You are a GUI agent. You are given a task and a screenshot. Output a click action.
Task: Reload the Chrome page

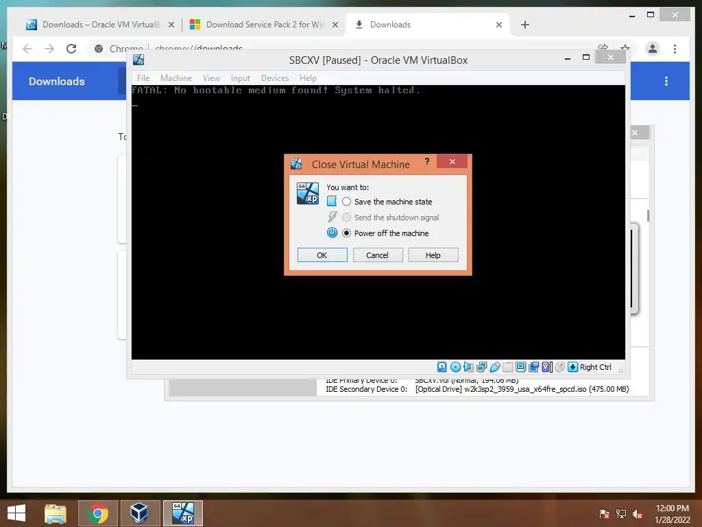(x=71, y=49)
